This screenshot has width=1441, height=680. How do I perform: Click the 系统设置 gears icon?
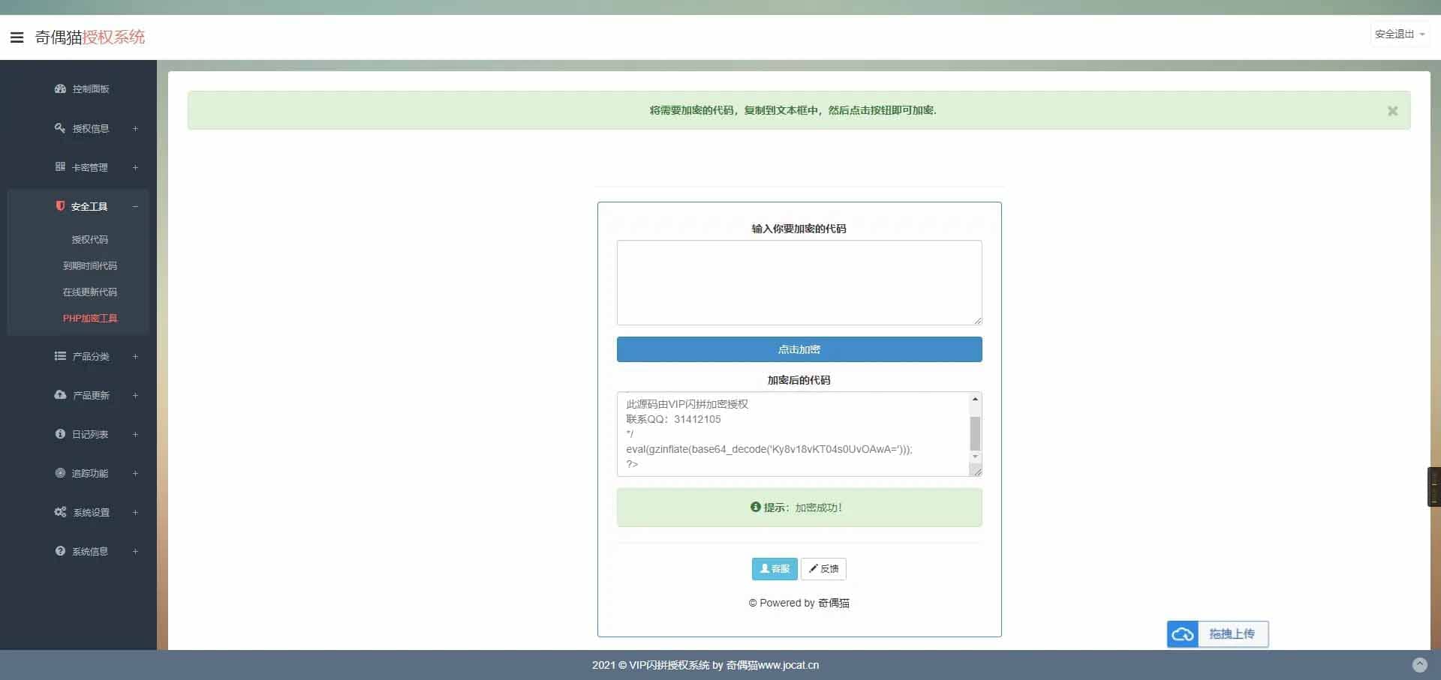[60, 512]
